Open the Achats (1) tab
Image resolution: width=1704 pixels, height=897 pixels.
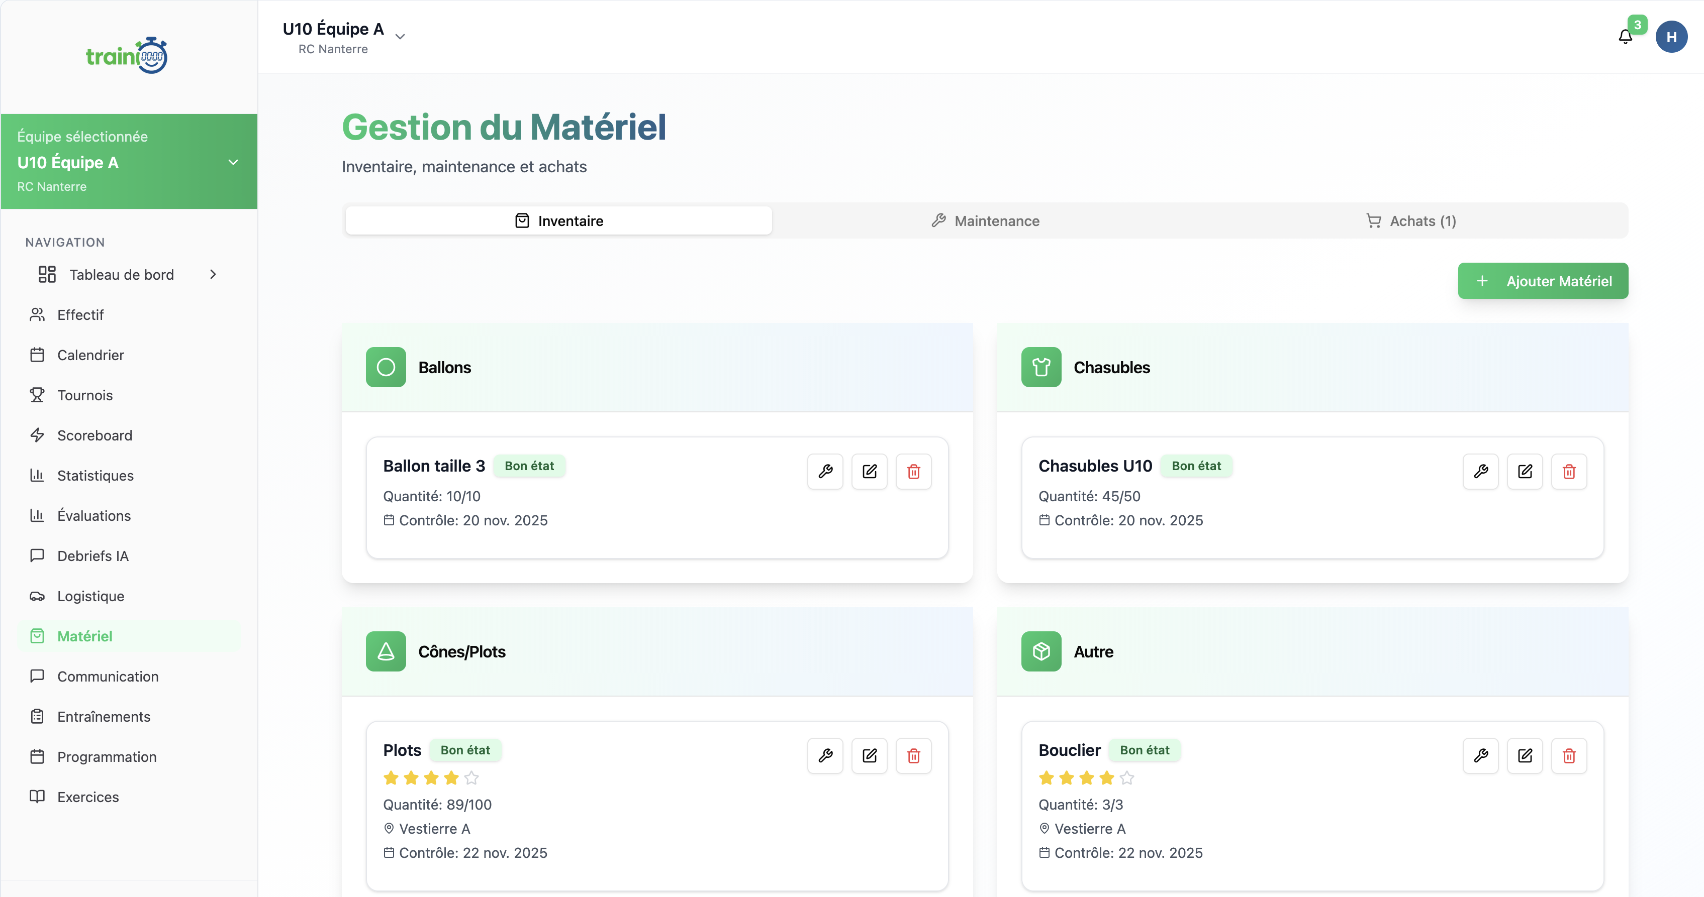(1411, 220)
